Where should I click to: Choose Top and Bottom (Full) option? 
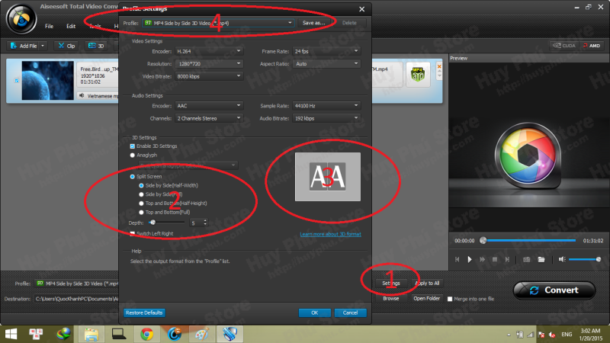coord(141,213)
